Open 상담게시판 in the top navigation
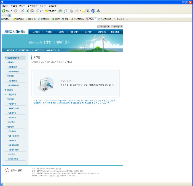Image resolution: width=193 pixels, height=186 pixels. pyautogui.click(x=102, y=32)
